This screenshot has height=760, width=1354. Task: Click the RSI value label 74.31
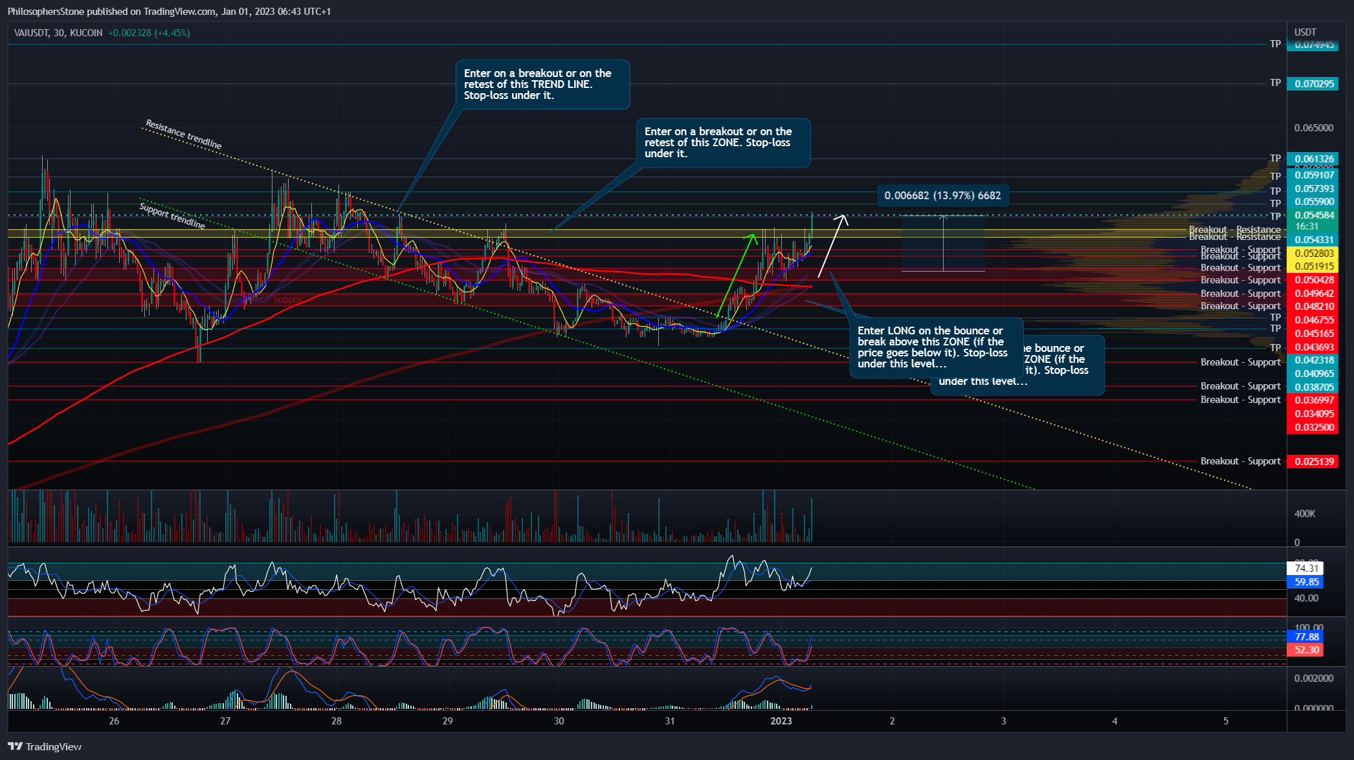point(1305,568)
